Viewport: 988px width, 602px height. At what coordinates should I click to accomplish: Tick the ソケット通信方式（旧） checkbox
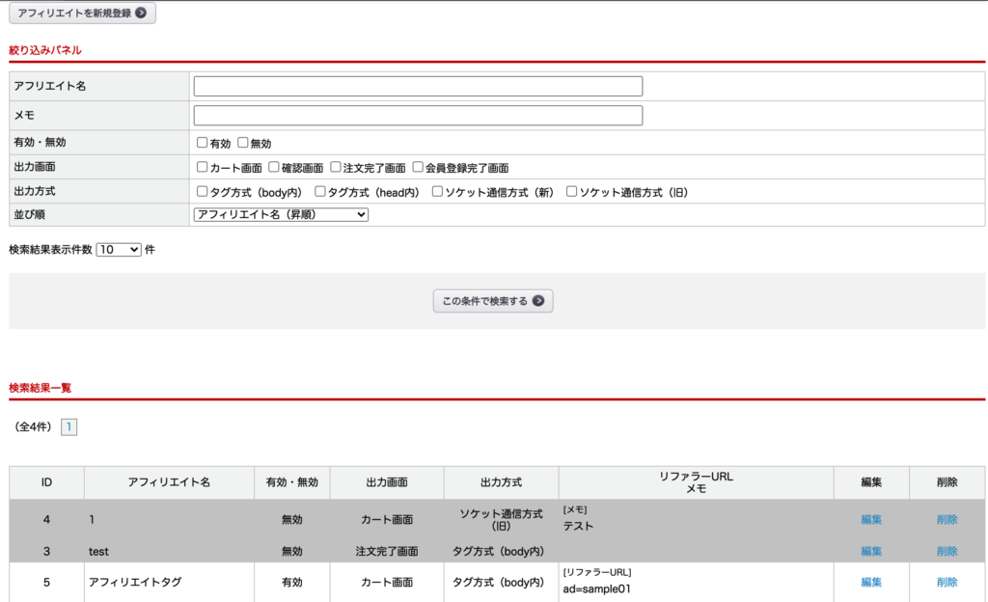coord(572,191)
